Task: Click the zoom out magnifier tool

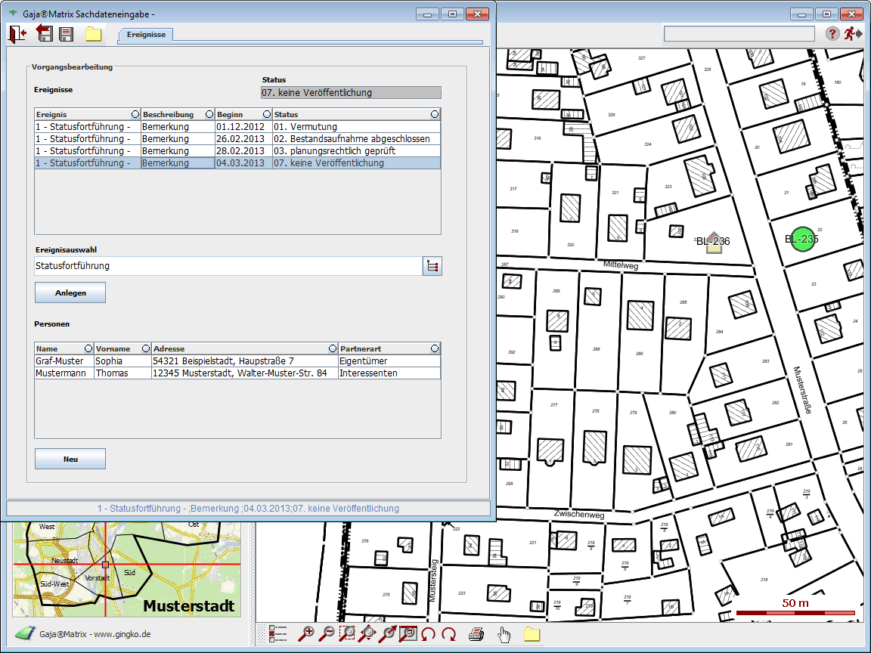Action: click(327, 634)
